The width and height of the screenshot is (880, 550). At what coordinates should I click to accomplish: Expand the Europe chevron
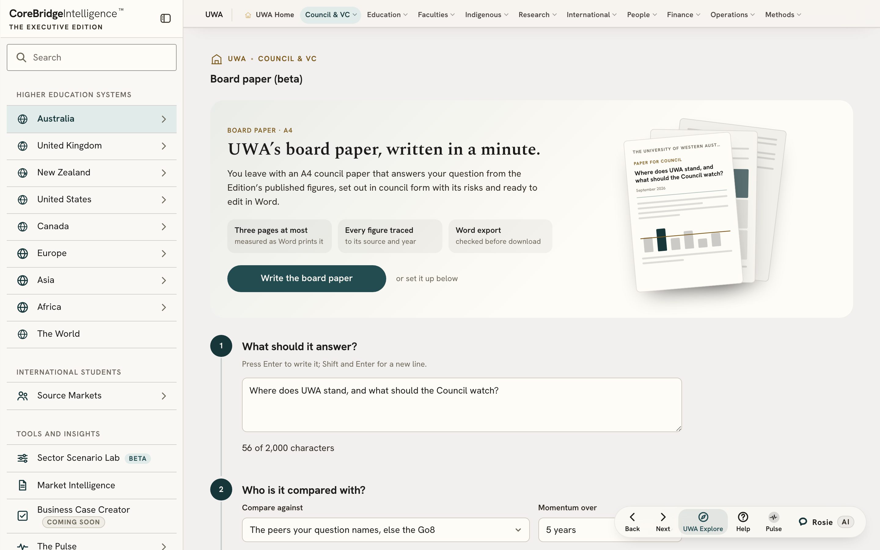point(164,254)
